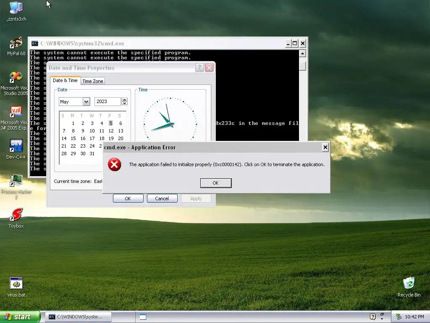This screenshot has width=430, height=323.
Task: Click the cmd.exe taskbar button
Action: [78, 317]
